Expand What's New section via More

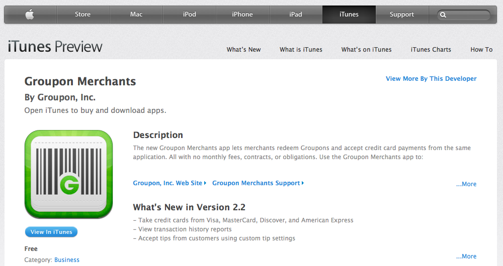click(466, 256)
